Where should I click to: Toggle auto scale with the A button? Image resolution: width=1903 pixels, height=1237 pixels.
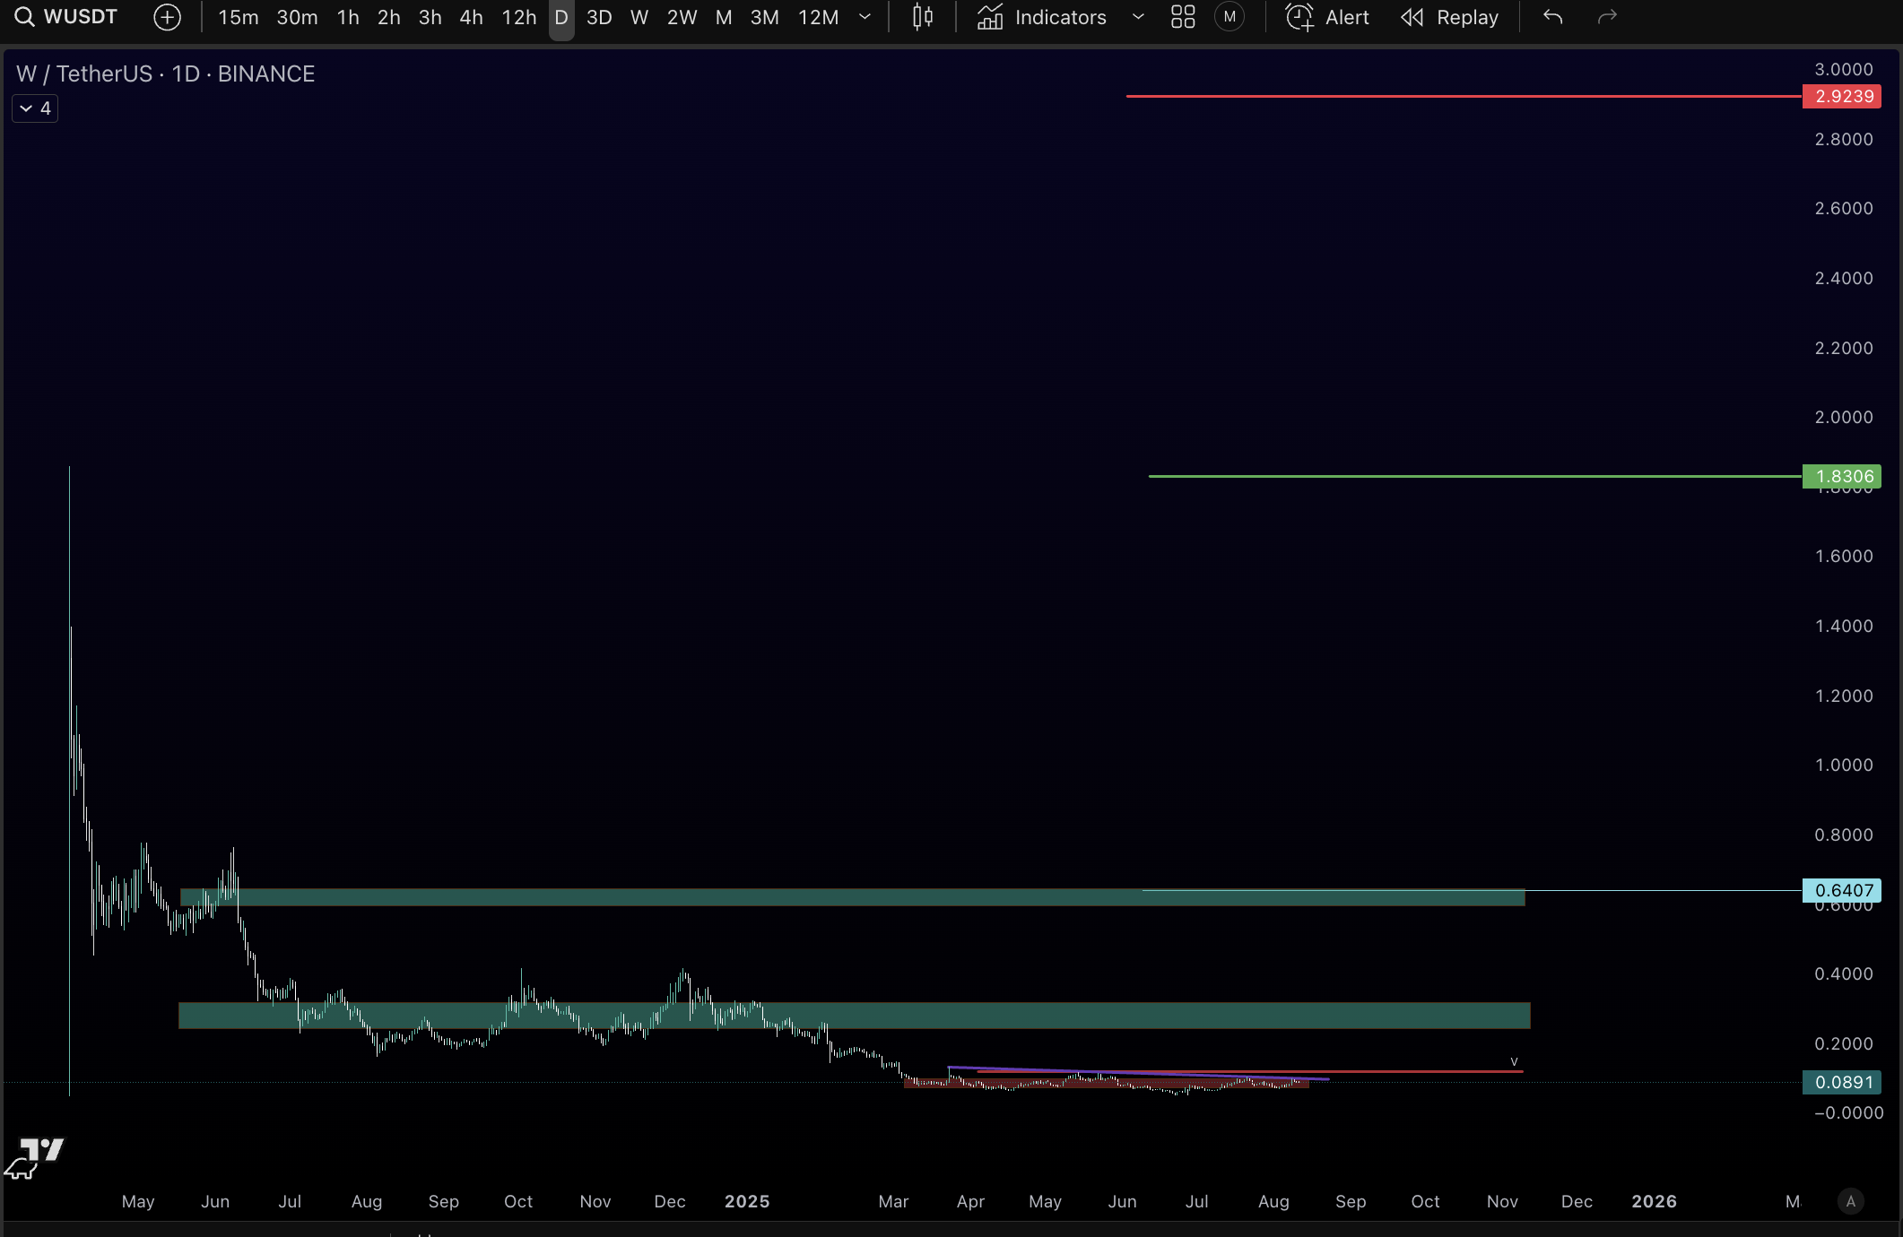pyautogui.click(x=1850, y=1201)
